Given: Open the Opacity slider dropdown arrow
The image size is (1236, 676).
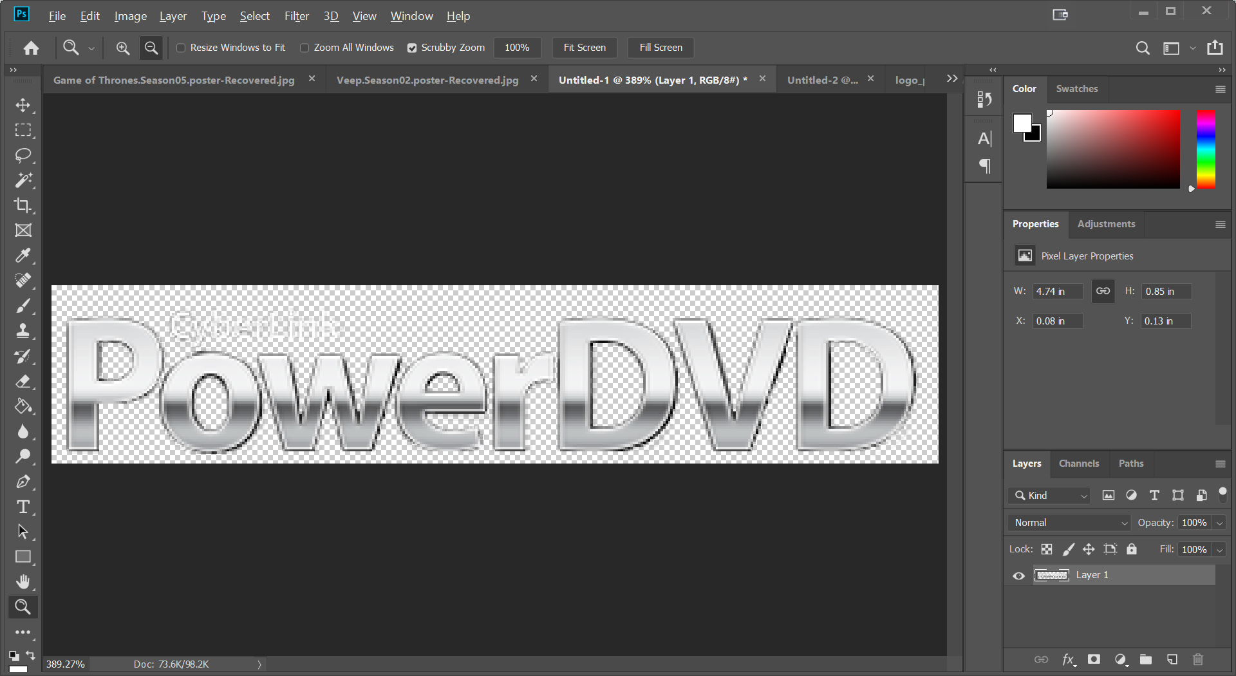Looking at the screenshot, I should [1220, 523].
